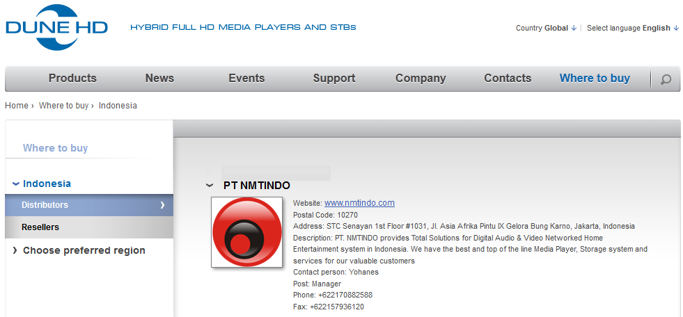Expand Choose preferred region
The width and height of the screenshot is (683, 317).
coord(79,250)
